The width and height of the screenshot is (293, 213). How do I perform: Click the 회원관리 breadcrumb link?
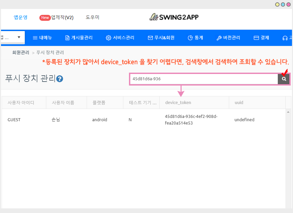tap(21, 53)
